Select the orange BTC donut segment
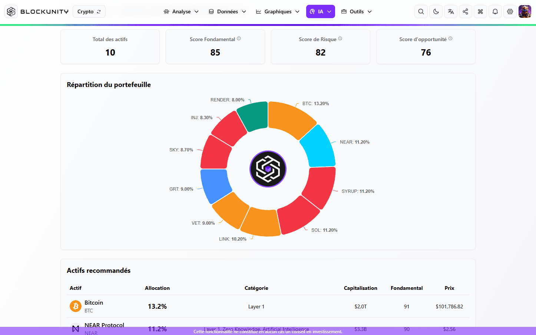Image resolution: width=536 pixels, height=335 pixels. tap(291, 118)
